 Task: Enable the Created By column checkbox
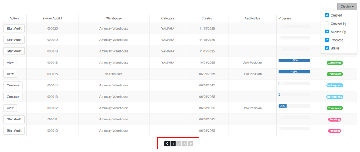(x=327, y=23)
